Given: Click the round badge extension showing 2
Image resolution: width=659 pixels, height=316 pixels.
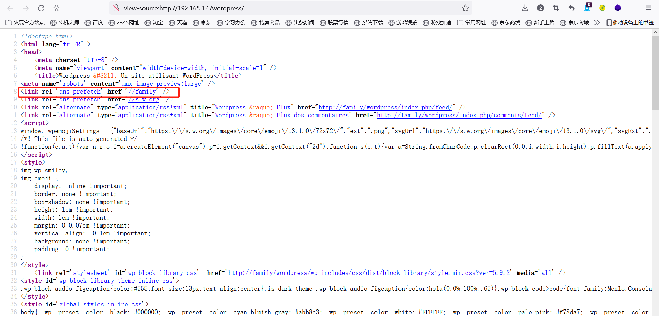Looking at the screenshot, I should point(541,8).
